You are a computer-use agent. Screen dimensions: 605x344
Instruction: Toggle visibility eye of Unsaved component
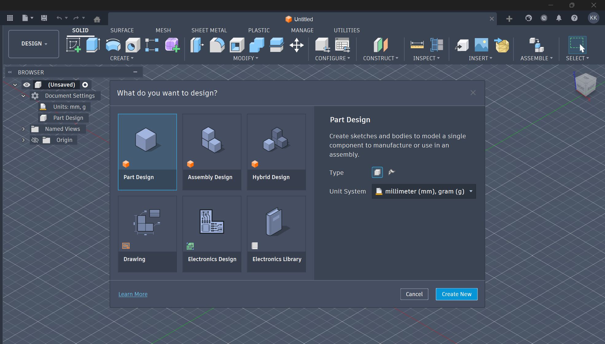tap(27, 85)
